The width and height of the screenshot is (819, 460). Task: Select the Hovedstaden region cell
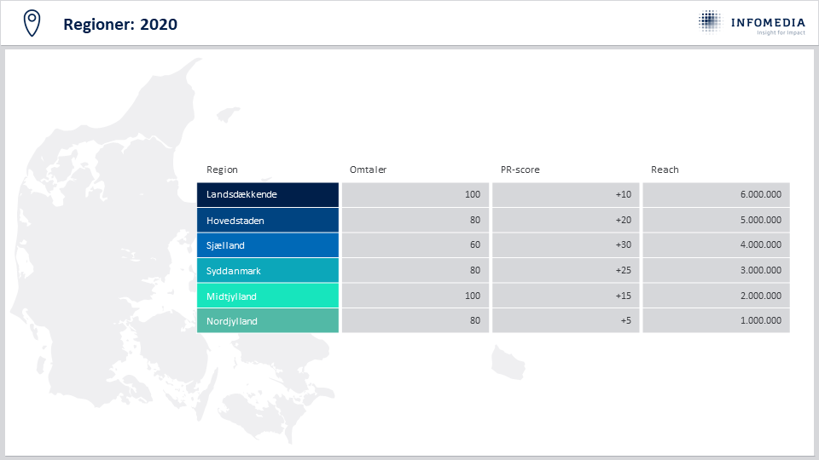[x=267, y=220]
